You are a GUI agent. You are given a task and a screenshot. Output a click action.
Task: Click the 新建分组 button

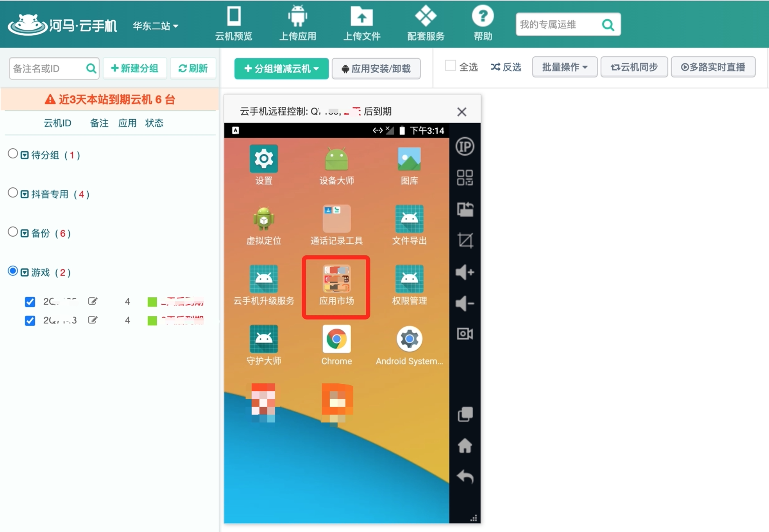coord(135,68)
